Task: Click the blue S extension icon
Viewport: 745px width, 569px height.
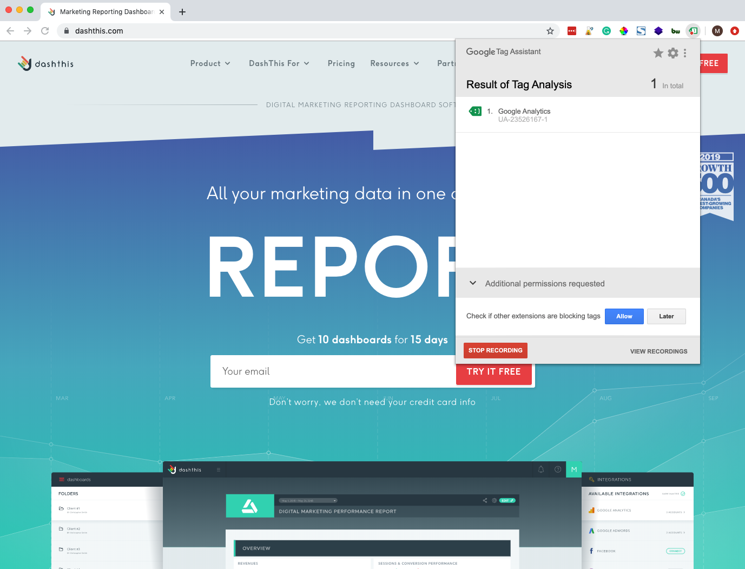Action: coord(641,31)
